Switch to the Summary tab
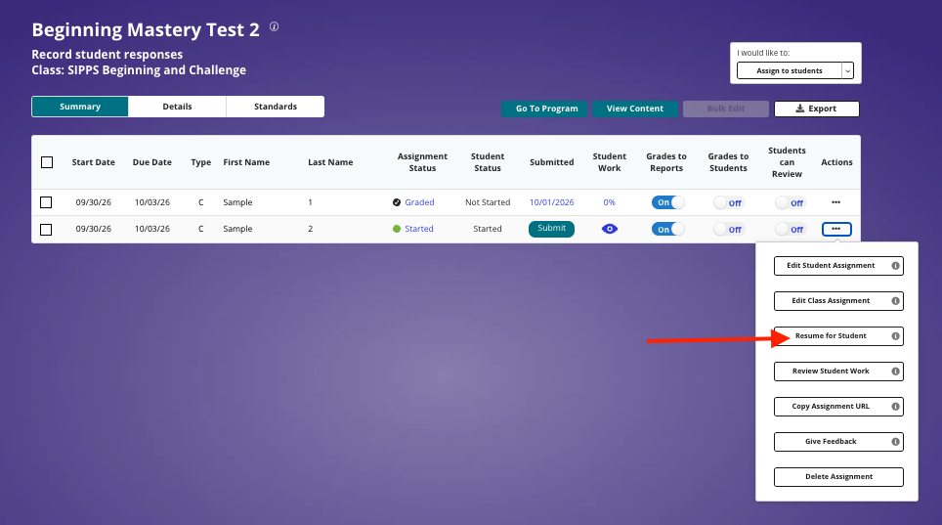 [80, 107]
